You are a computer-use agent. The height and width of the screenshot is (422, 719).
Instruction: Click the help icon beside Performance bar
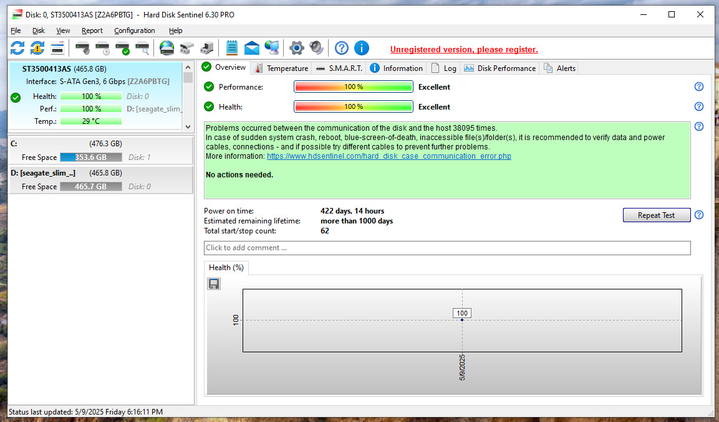tap(699, 87)
